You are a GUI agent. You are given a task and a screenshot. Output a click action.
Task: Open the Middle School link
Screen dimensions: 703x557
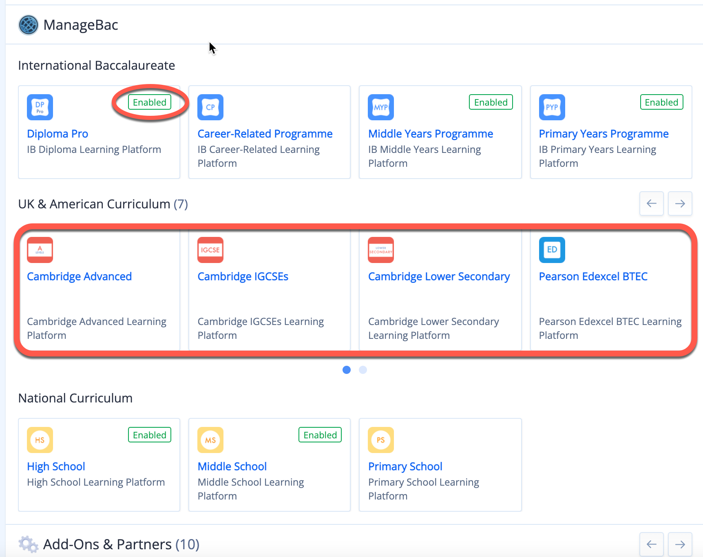click(x=232, y=466)
